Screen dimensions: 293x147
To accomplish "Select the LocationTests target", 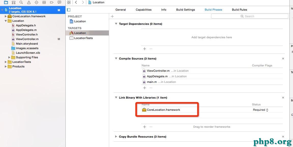I will pyautogui.click(x=83, y=38).
